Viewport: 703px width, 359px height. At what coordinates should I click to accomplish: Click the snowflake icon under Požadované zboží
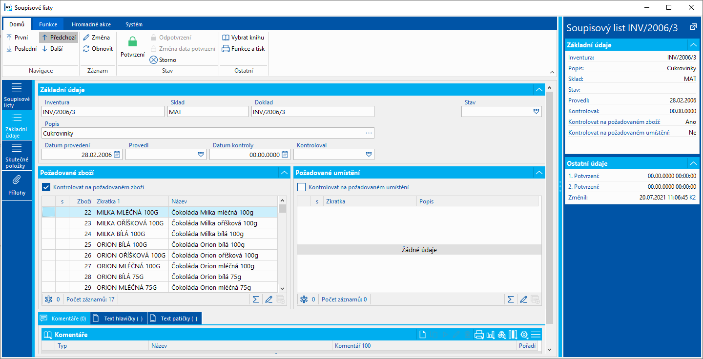pos(48,299)
